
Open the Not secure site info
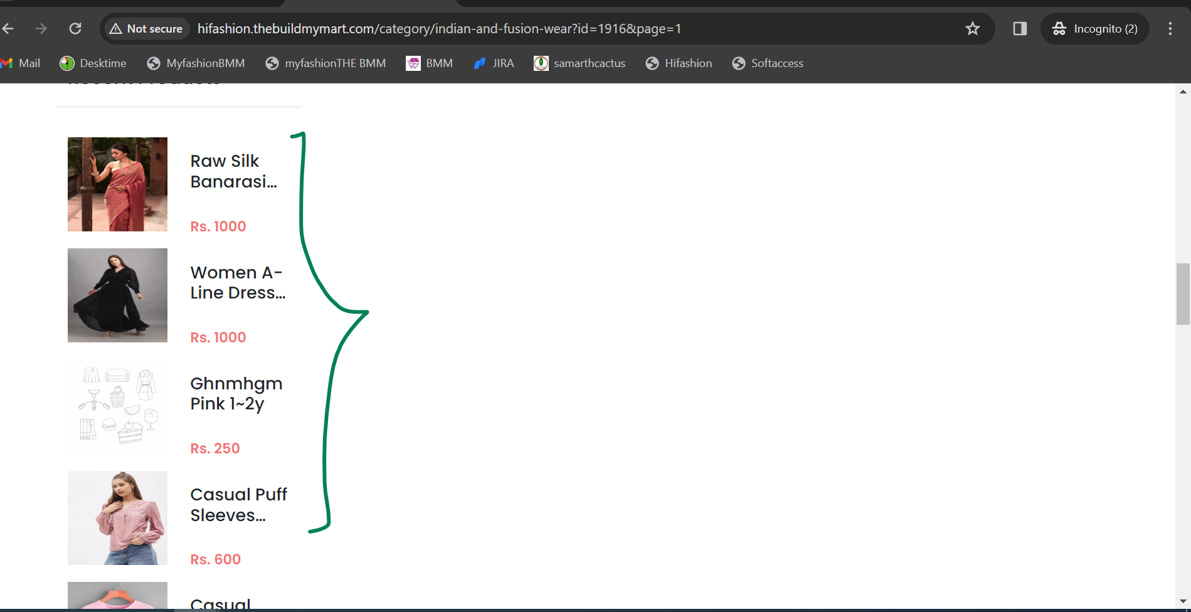(x=146, y=29)
